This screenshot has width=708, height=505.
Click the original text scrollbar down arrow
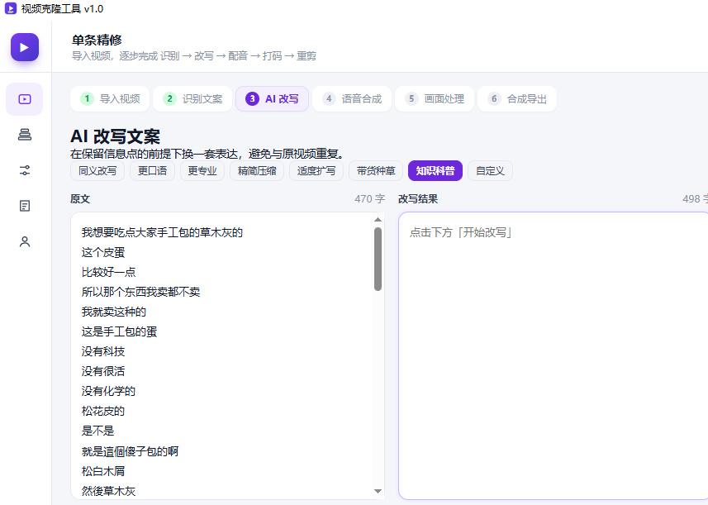tap(378, 491)
